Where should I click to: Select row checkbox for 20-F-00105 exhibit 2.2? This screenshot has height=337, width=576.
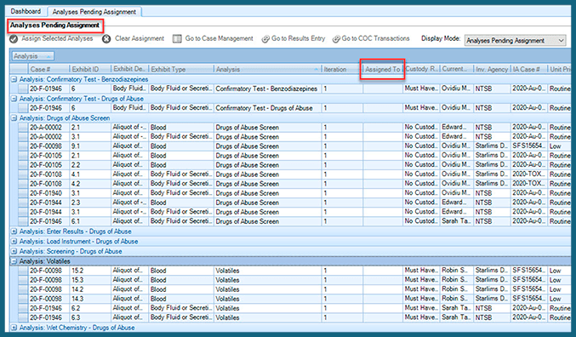[23, 165]
